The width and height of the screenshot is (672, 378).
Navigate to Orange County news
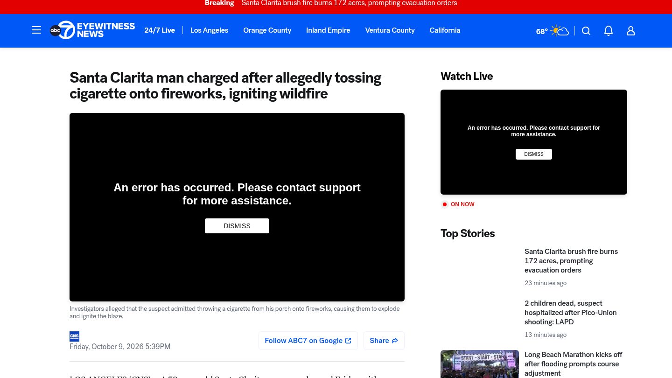click(x=267, y=30)
